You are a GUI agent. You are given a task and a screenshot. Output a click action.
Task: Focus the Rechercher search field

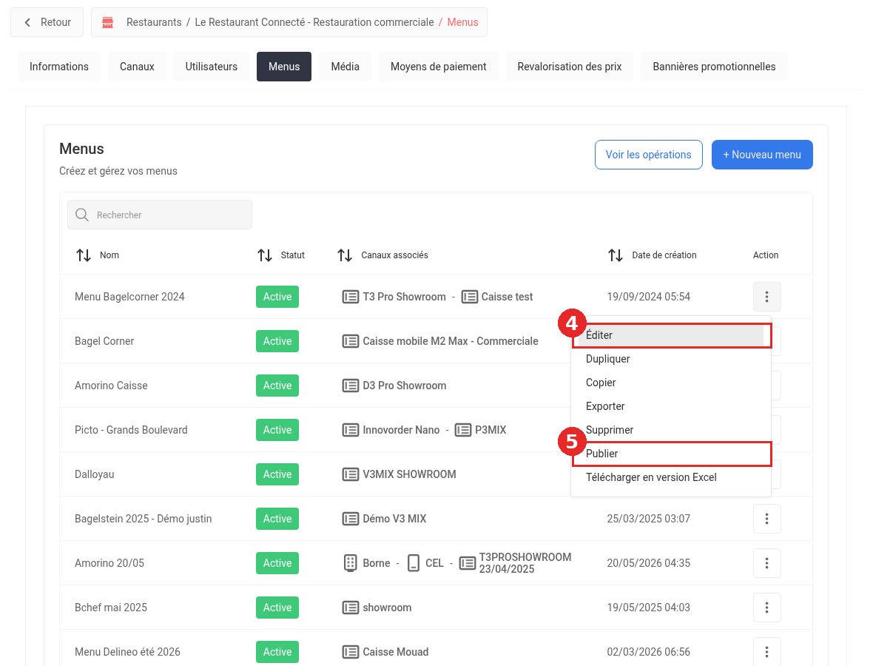[x=160, y=215]
